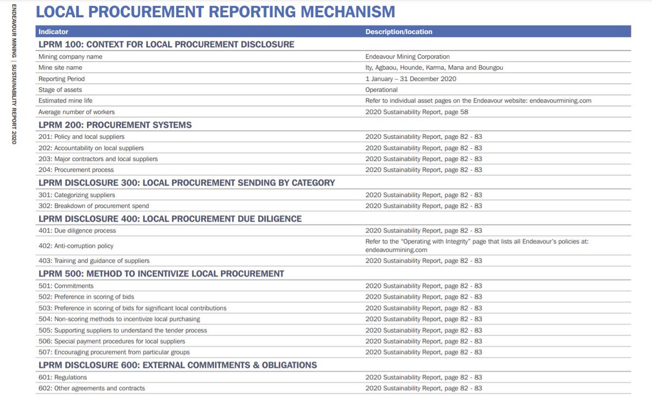
Task: Click 'Endeavour Mining Corporation' value
Action: click(x=407, y=56)
